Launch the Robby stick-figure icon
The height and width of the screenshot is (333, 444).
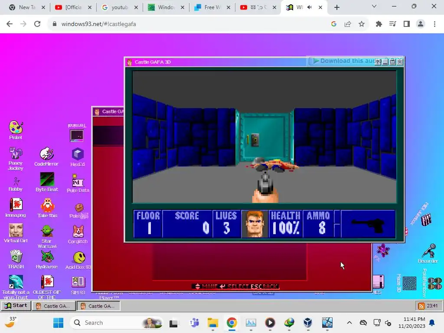16,184
